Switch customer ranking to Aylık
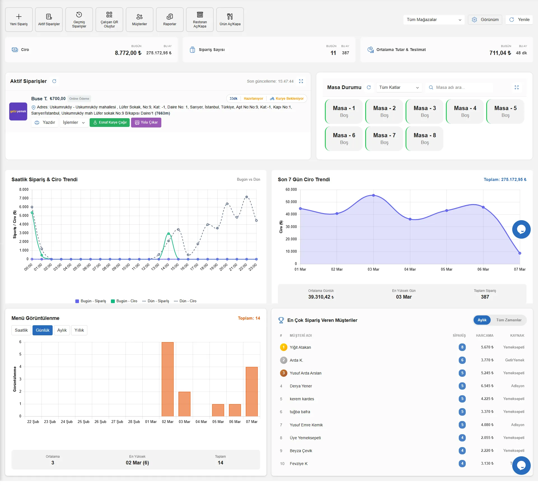The width and height of the screenshot is (538, 486). click(x=482, y=320)
